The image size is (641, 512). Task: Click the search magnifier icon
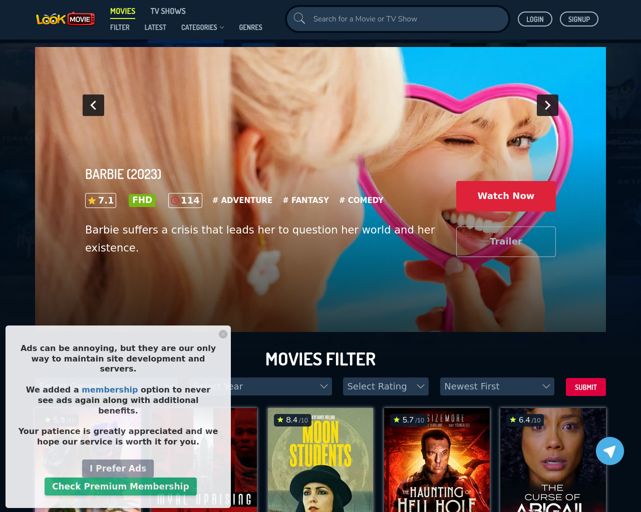299,18
